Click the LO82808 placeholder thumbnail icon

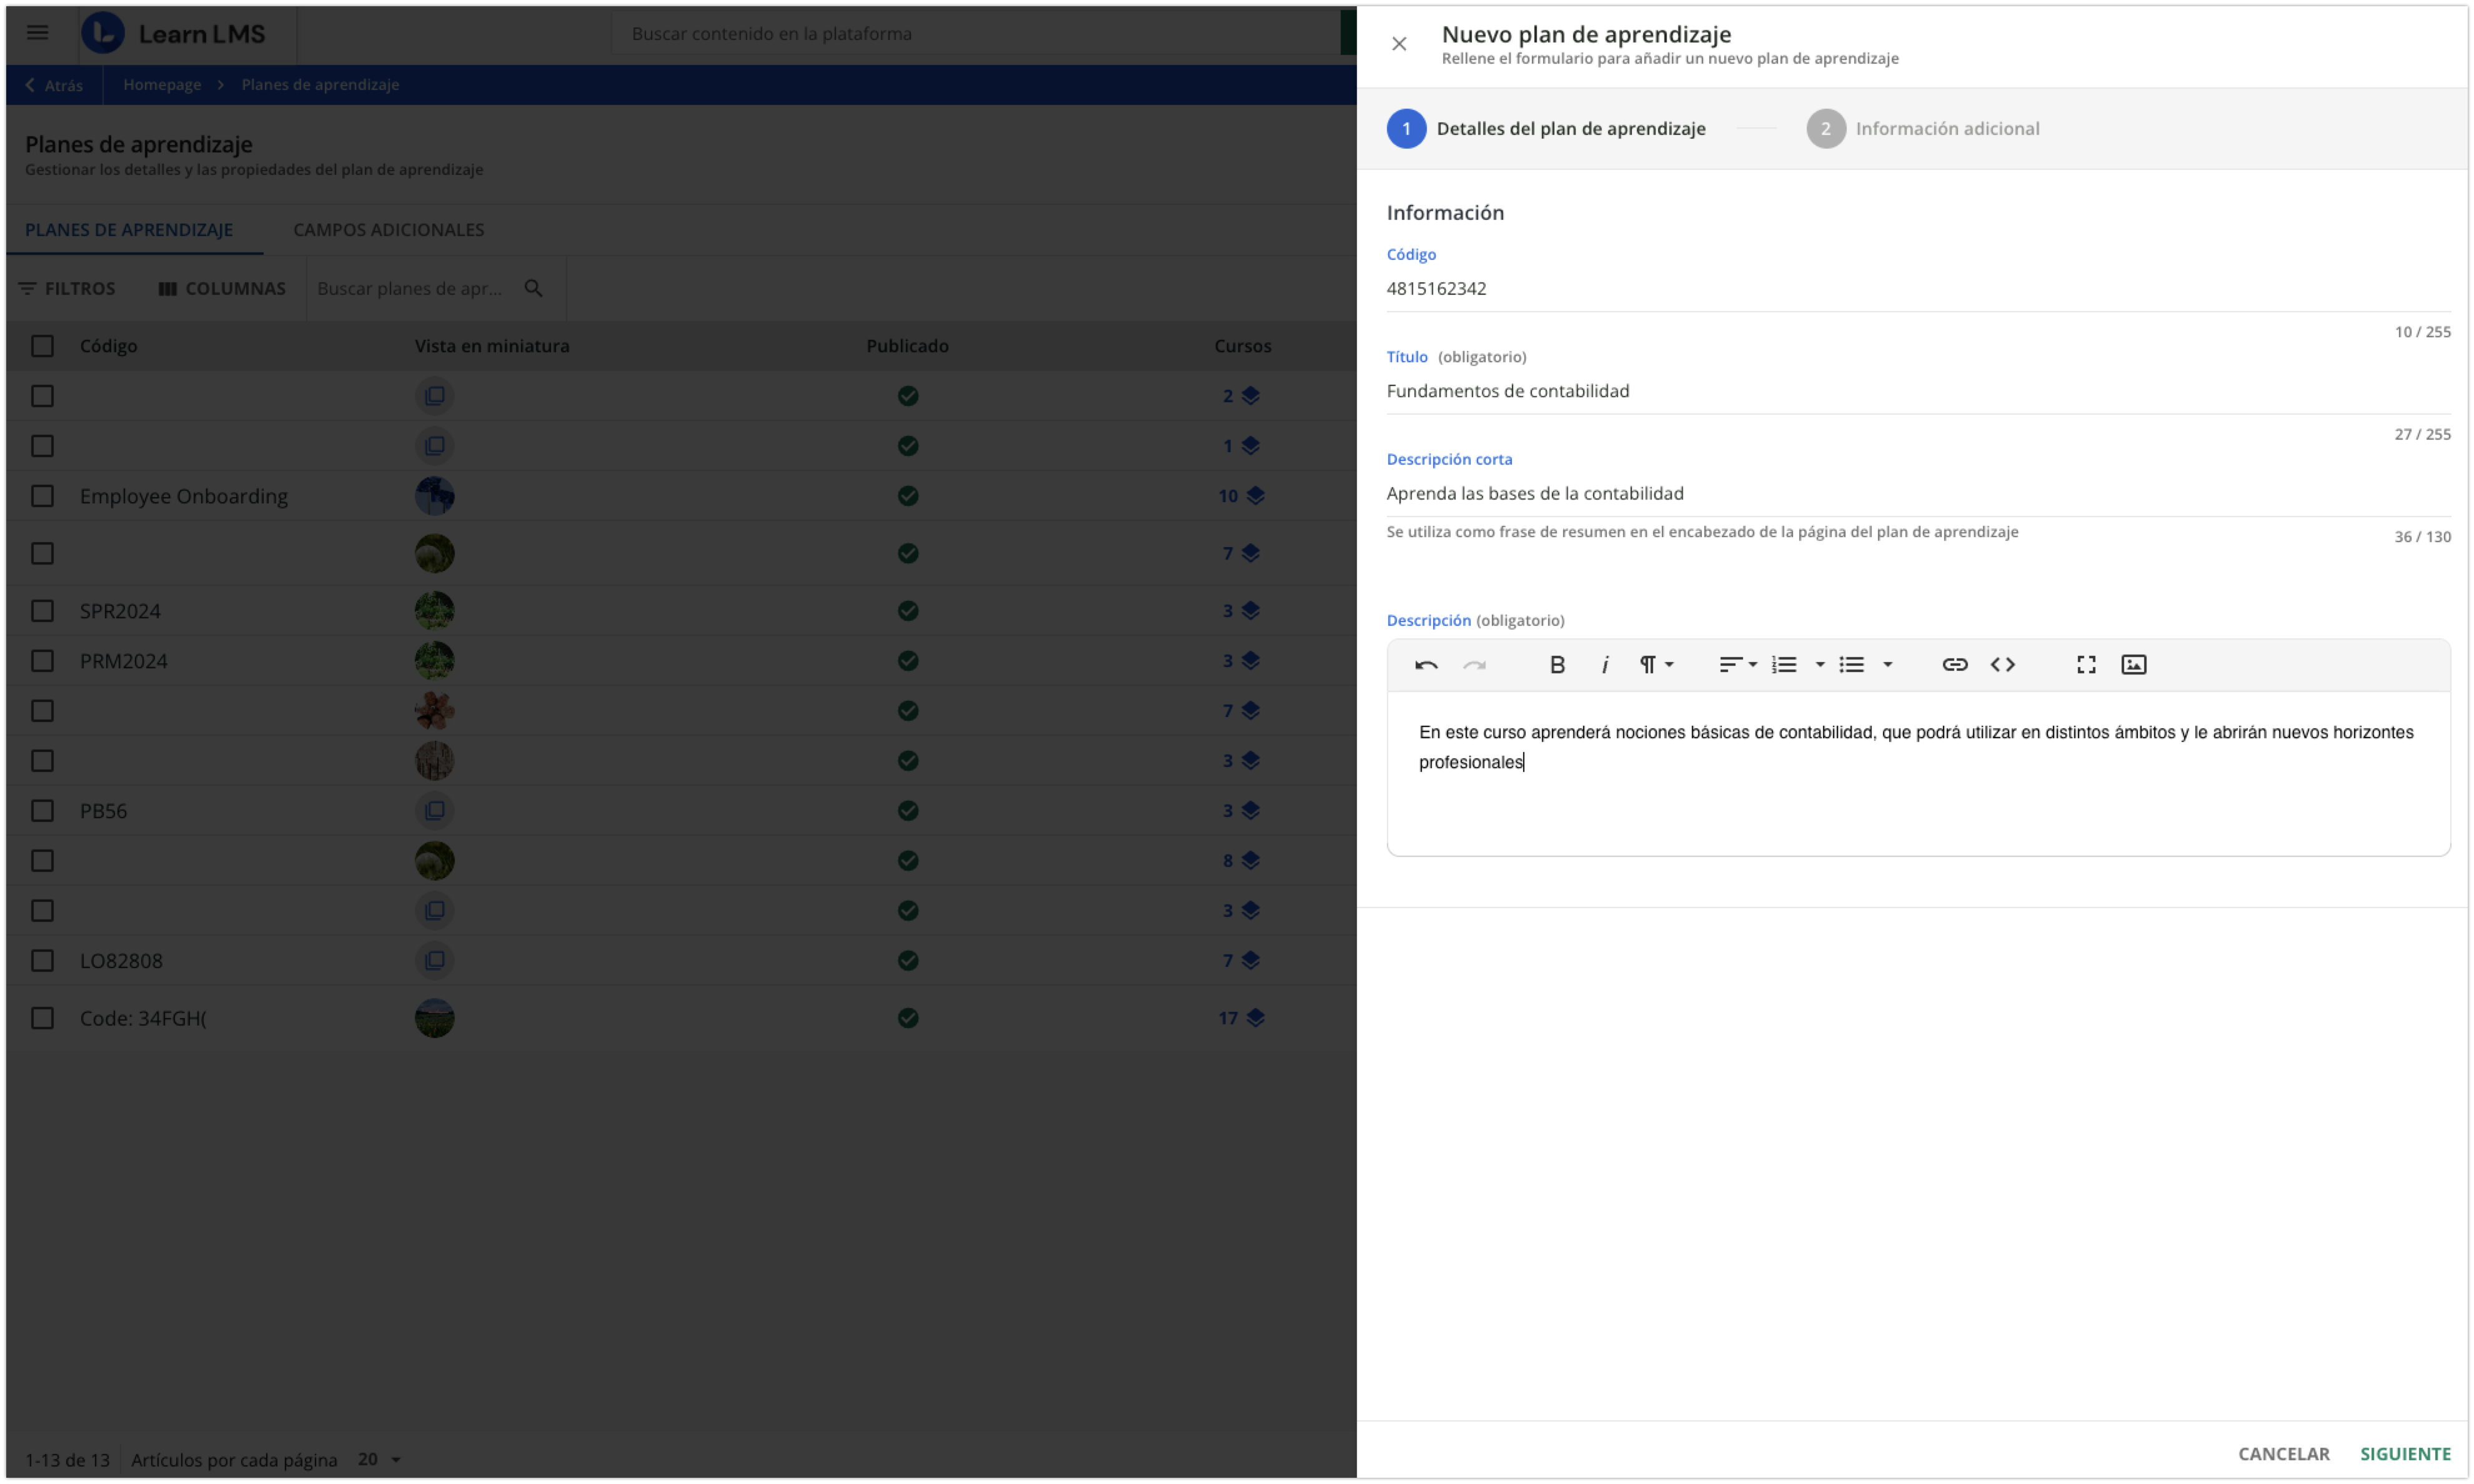(434, 961)
